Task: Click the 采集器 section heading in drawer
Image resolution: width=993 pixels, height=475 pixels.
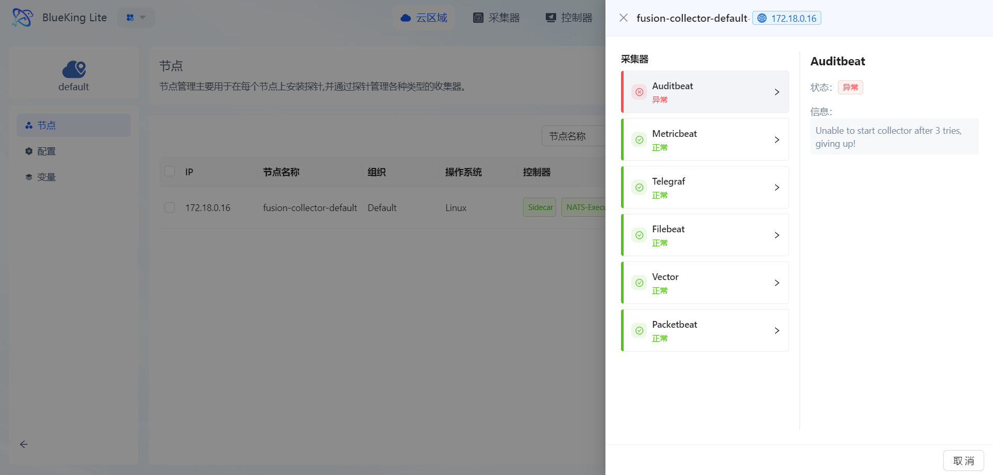Action: tap(635, 59)
